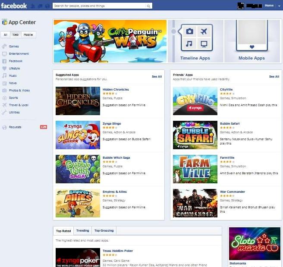This screenshot has height=267, width=283.
Task: Open the Slotomania title link
Action: [x=238, y=264]
